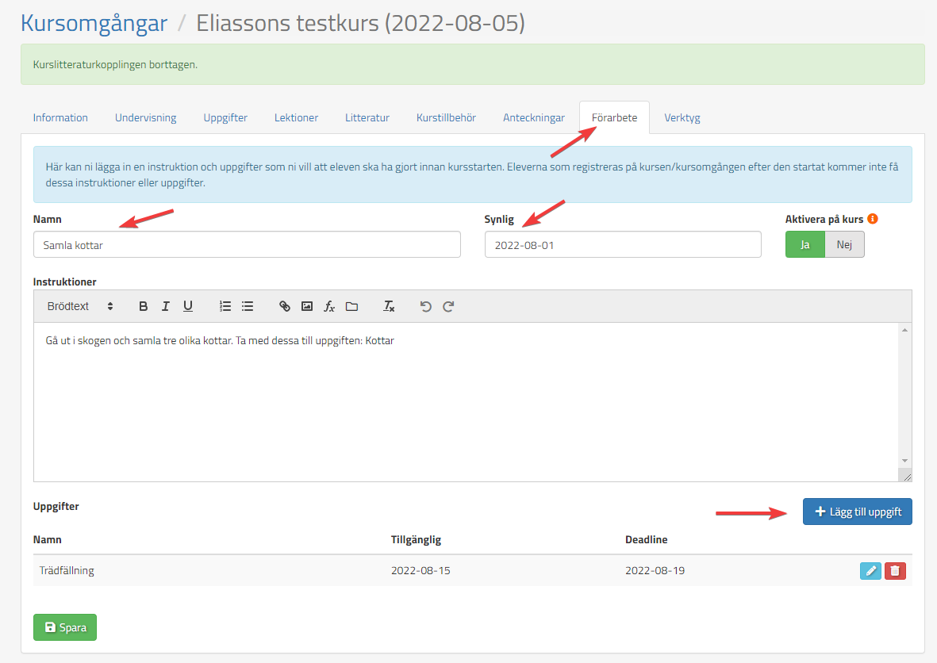Viewport: 937px width, 663px height.
Task: Toggle bold formatting in the editor
Action: (x=144, y=306)
